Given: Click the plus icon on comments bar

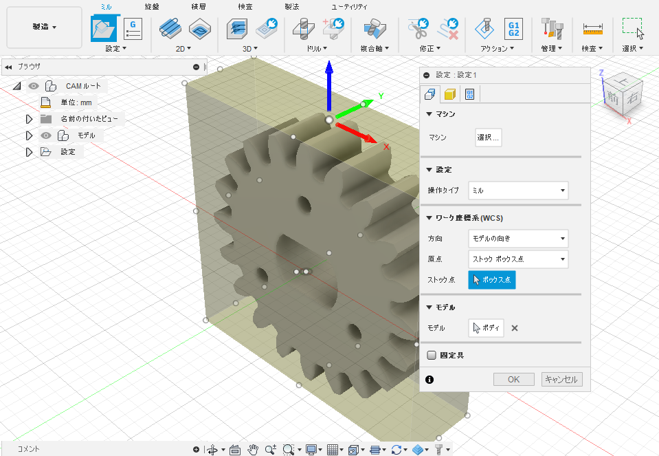Looking at the screenshot, I should coord(197,449).
